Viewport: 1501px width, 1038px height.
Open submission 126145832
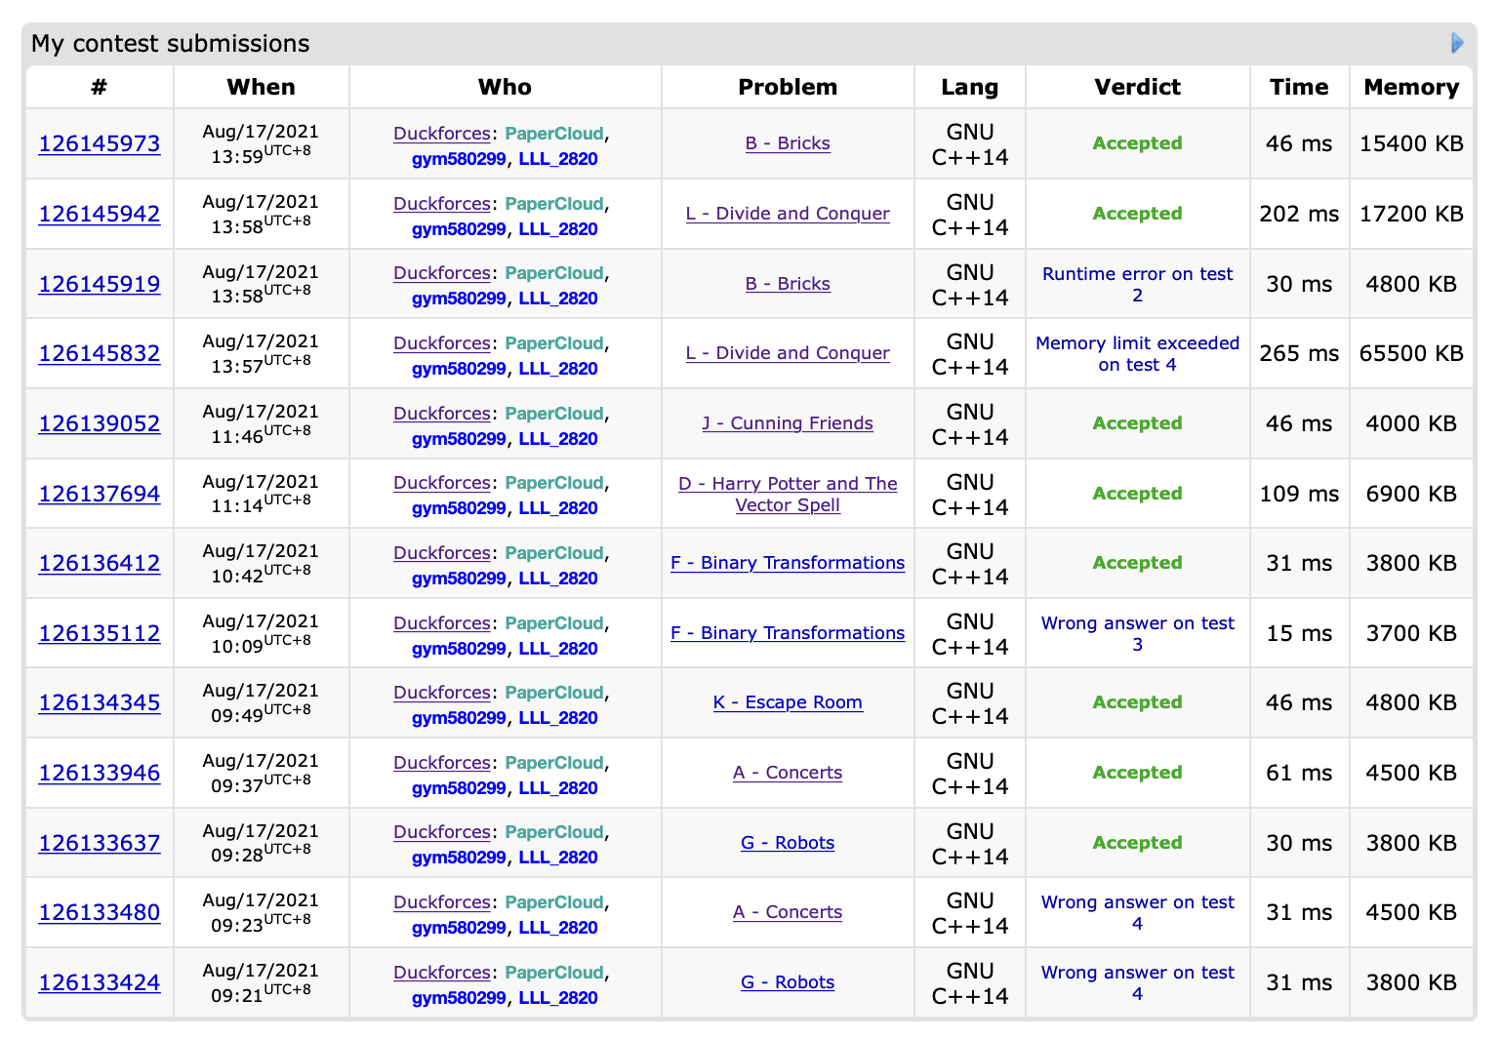pyautogui.click(x=100, y=354)
